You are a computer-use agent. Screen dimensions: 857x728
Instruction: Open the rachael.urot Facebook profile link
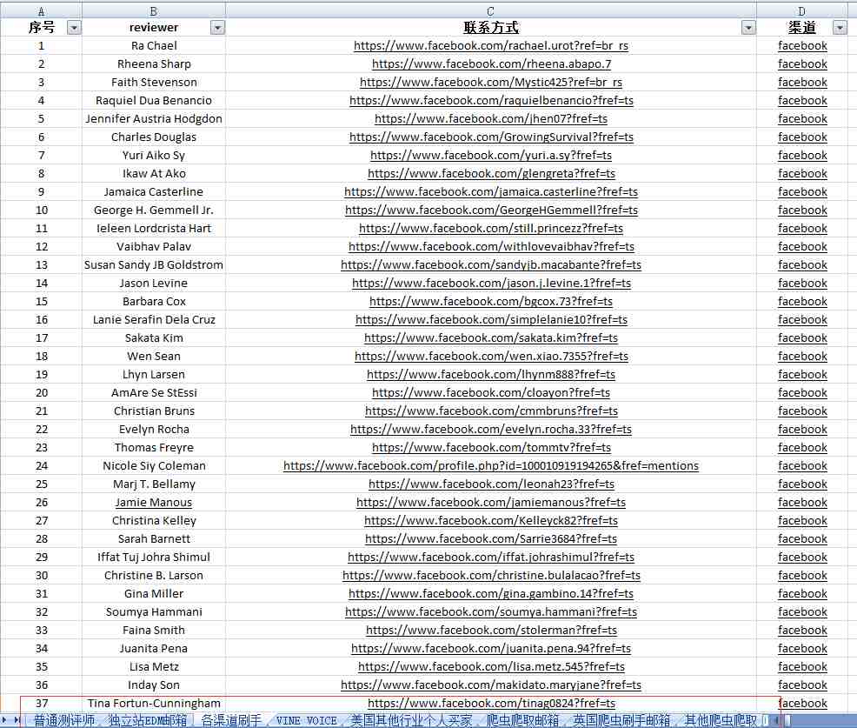[491, 46]
